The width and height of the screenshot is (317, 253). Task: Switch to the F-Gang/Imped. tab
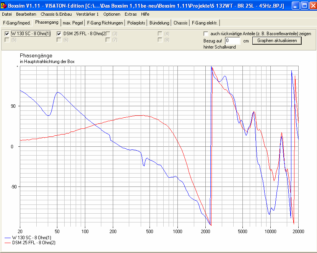[16, 23]
